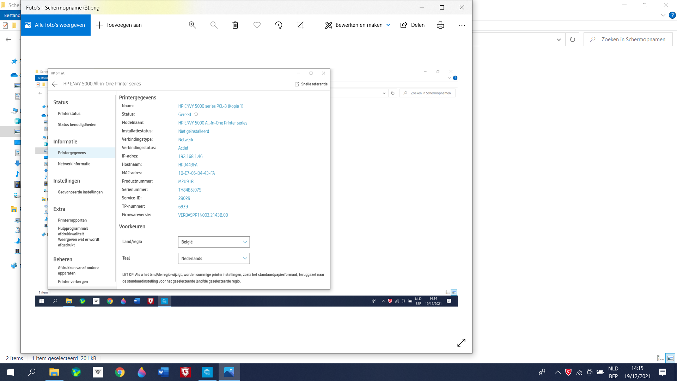Open the clock showing 14:15 19/12/2021
The width and height of the screenshot is (677, 381).
coord(637,372)
